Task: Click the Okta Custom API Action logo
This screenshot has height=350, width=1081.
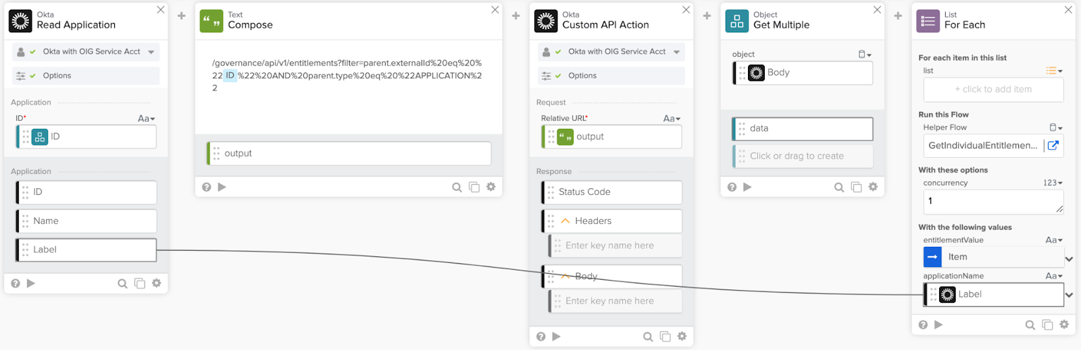Action: tap(546, 21)
